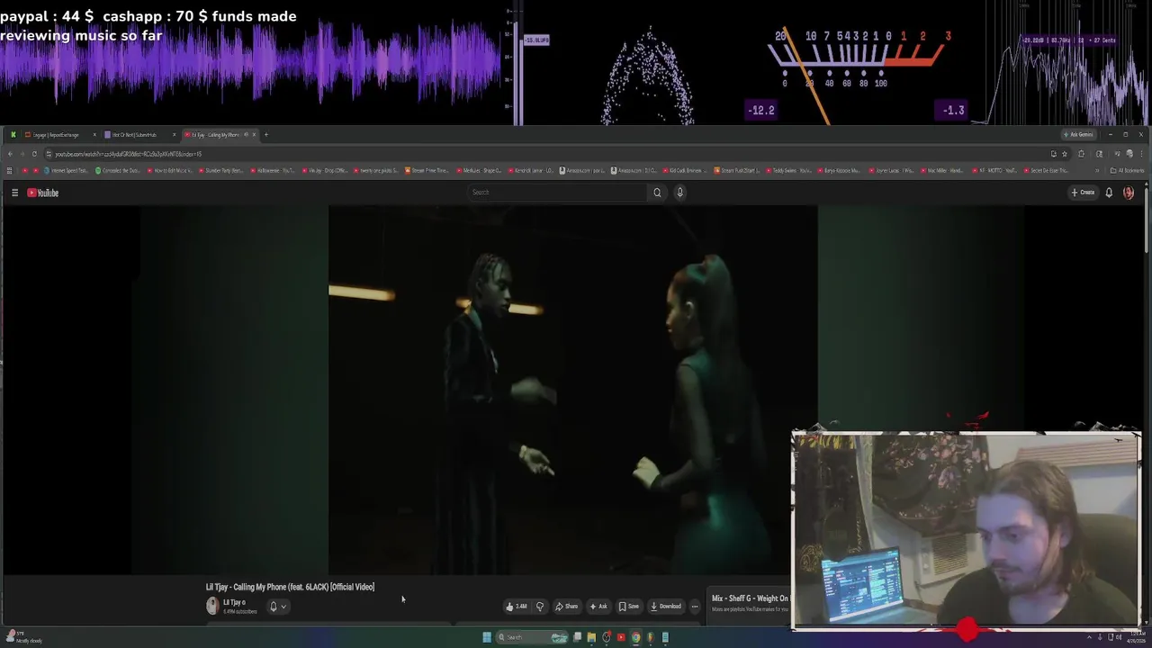Focus the YouTube search box

(558, 193)
